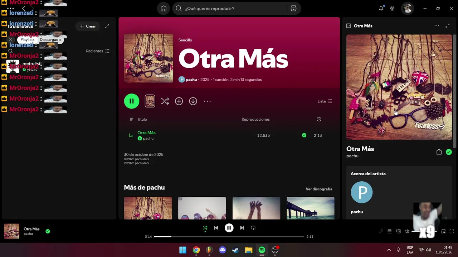
Task: Sort by the Reproducciones column header
Action: click(255, 119)
